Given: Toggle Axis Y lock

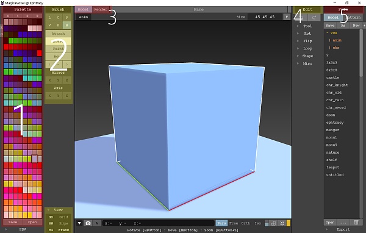Looking at the screenshot, I should click(x=58, y=96).
